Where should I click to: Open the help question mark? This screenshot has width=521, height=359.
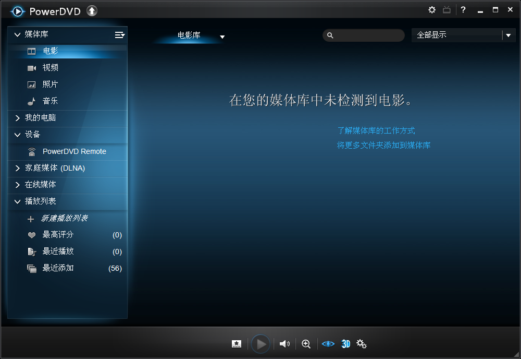coord(463,10)
